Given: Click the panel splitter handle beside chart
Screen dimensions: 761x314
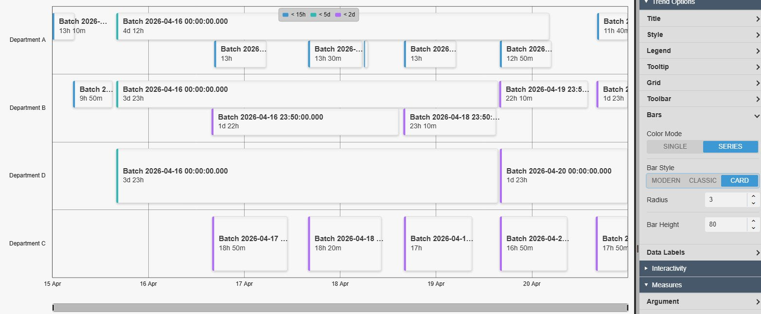Looking at the screenshot, I should 637,248.
